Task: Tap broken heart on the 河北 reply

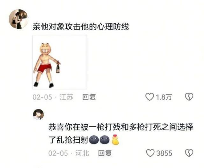Action: (189, 153)
